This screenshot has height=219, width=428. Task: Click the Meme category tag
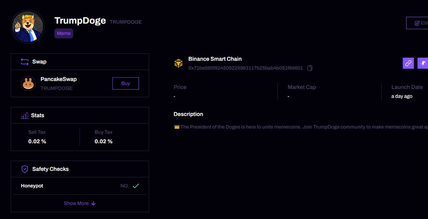pyautogui.click(x=64, y=33)
